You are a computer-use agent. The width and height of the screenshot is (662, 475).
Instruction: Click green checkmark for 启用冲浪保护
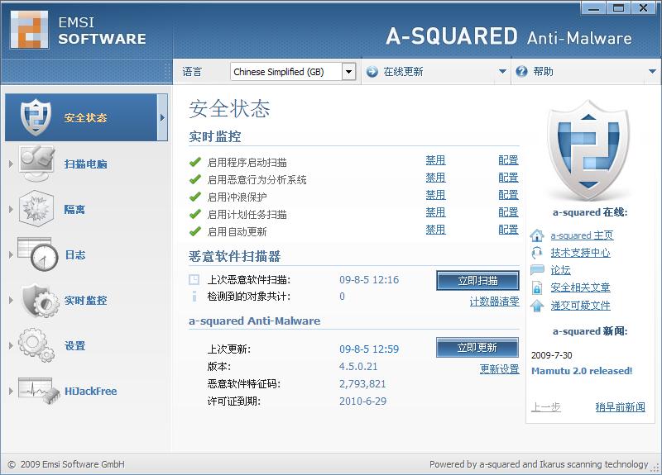click(195, 197)
